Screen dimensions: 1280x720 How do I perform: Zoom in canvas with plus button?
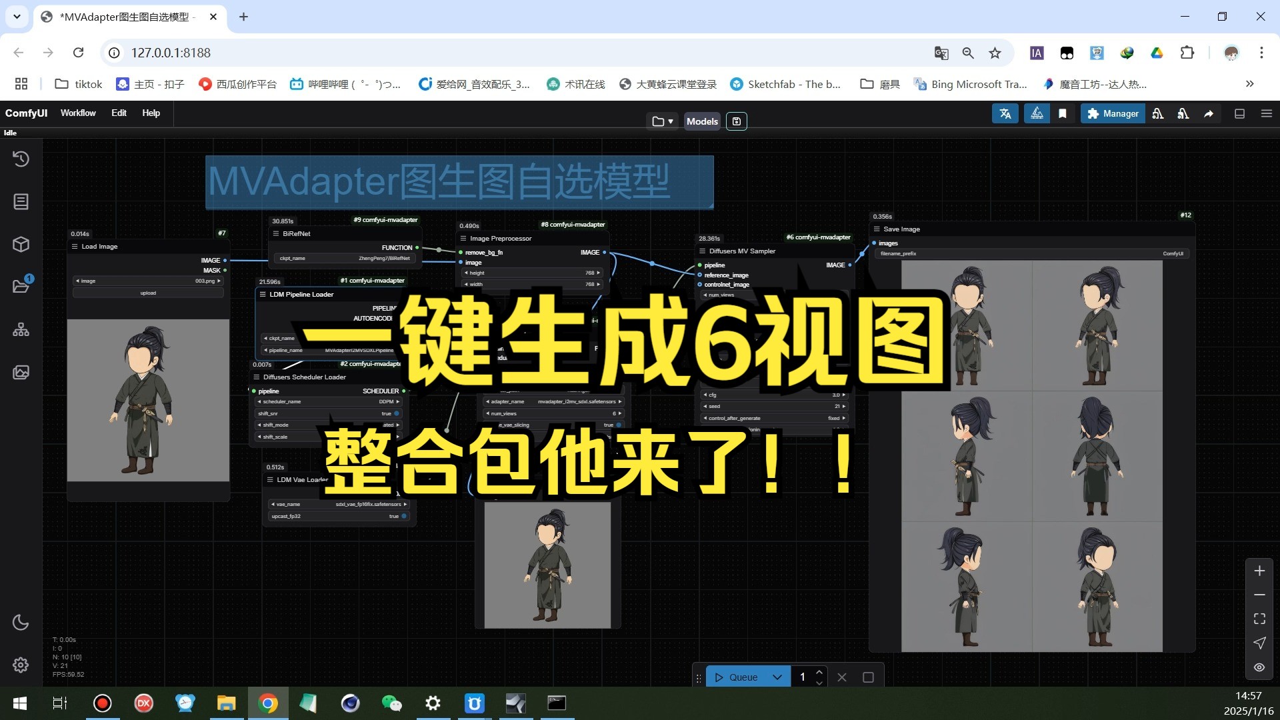(x=1259, y=571)
